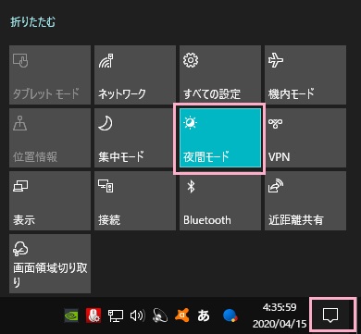Open the ネットワーク quick action tile
Viewport: 361px width, 334px height.
tap(135, 75)
